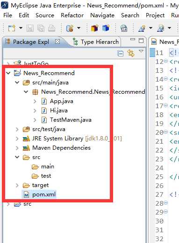Select pom.xml in Package Explorer
The image size is (179, 243).
(x=44, y=194)
